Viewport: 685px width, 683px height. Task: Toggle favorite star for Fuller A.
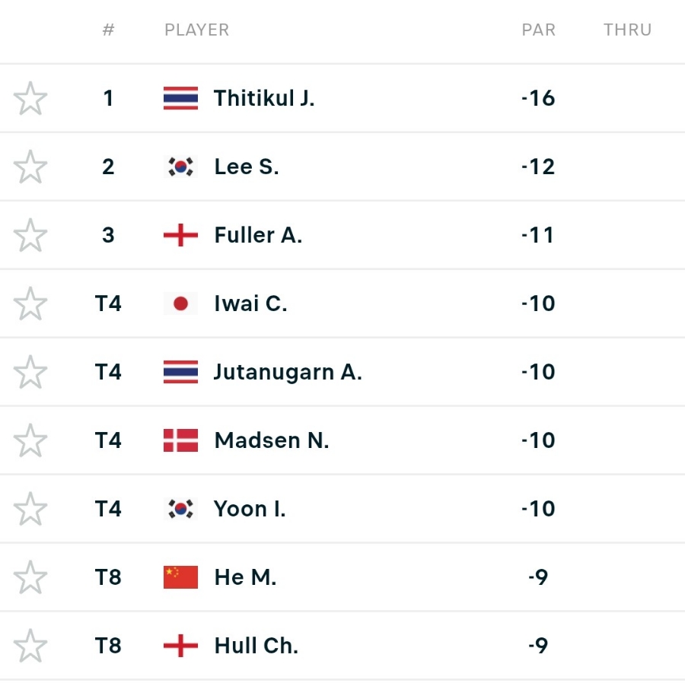coord(30,235)
